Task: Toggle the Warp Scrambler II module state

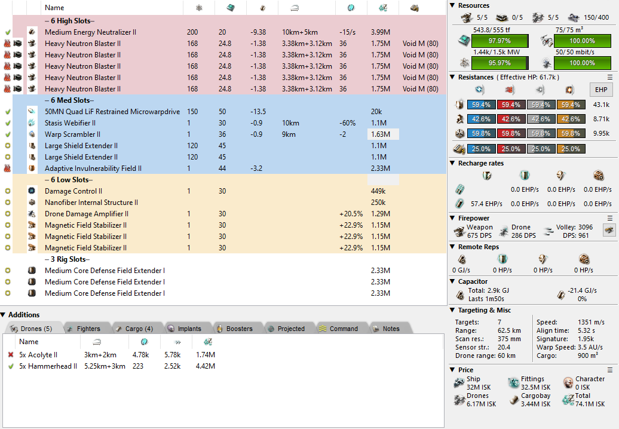Action: tap(8, 134)
